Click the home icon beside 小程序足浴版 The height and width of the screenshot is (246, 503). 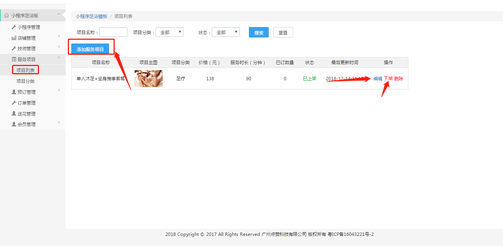tap(6, 16)
